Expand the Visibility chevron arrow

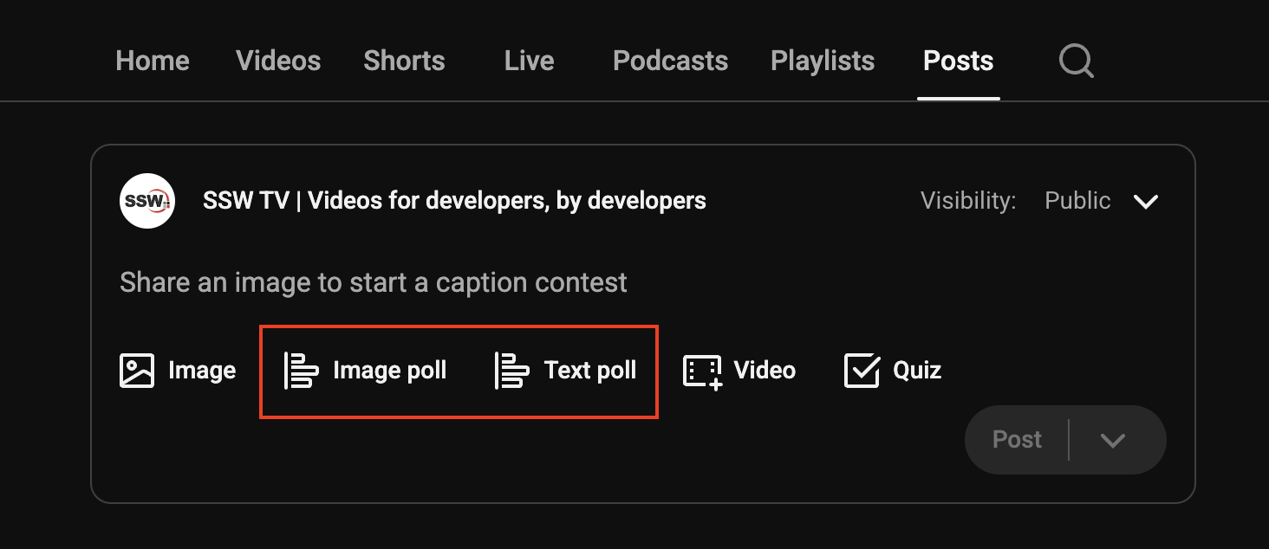pyautogui.click(x=1146, y=202)
